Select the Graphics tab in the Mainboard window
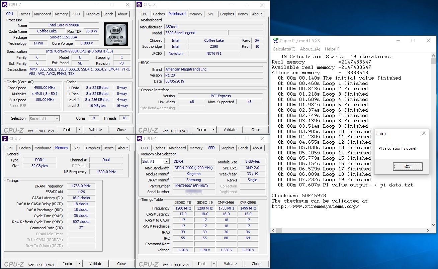Image resolution: width=438 pixels, height=269 pixels. click(x=227, y=14)
